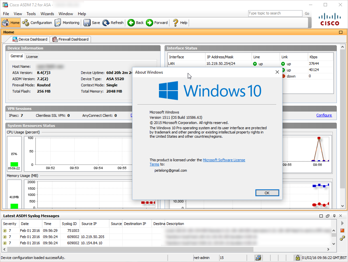Close the About Windows dialog
This screenshot has height=262, width=348.
point(277,72)
